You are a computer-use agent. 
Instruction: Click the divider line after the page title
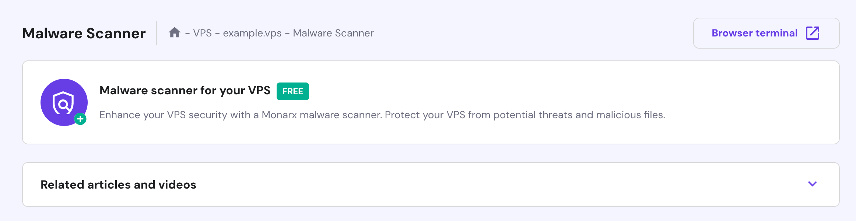157,33
